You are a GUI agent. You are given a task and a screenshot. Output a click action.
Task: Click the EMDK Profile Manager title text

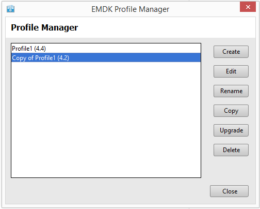130,9
